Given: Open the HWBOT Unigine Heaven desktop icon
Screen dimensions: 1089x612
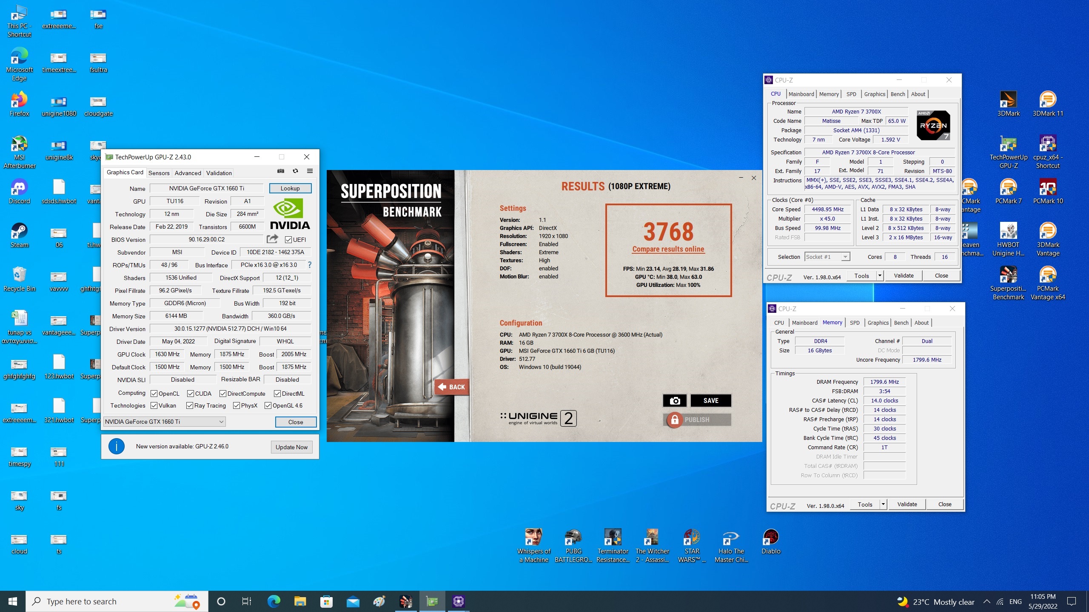Looking at the screenshot, I should 1008,240.
